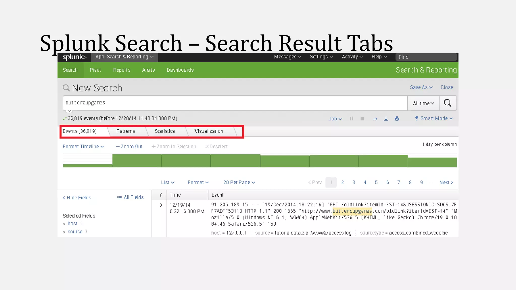Click Zoom to Selection
The width and height of the screenshot is (516, 290).
click(174, 147)
